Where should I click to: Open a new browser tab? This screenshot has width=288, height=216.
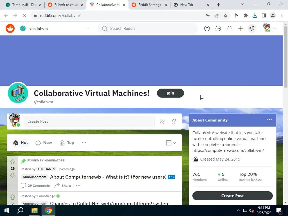218,5
